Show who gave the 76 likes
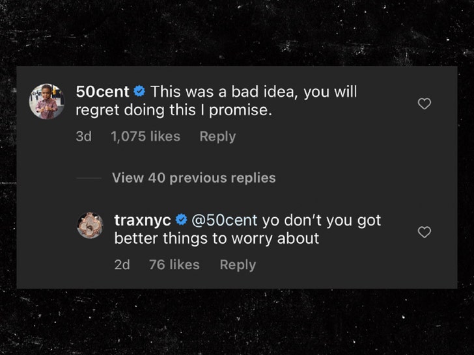The width and height of the screenshot is (474, 355). 174,265
